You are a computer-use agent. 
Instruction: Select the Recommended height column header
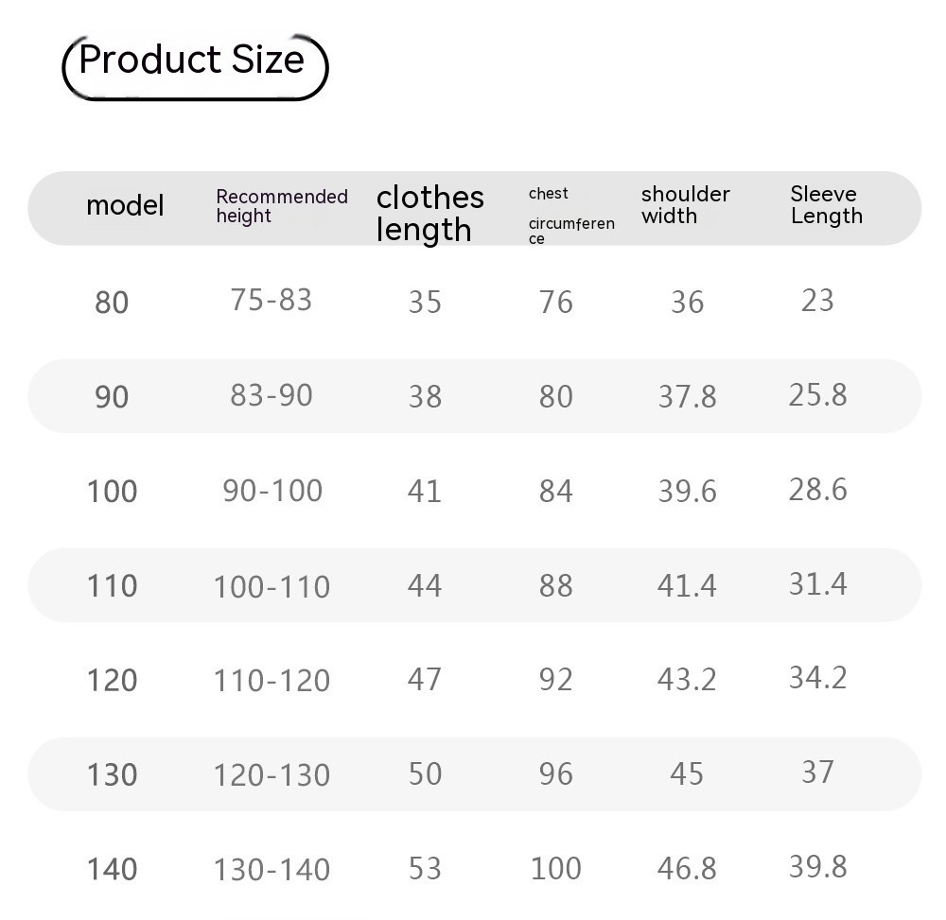pyautogui.click(x=282, y=206)
